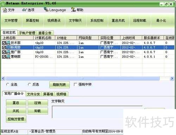Click computer icon of 新闻部 row
The width and height of the screenshot is (176, 135).
point(8,47)
